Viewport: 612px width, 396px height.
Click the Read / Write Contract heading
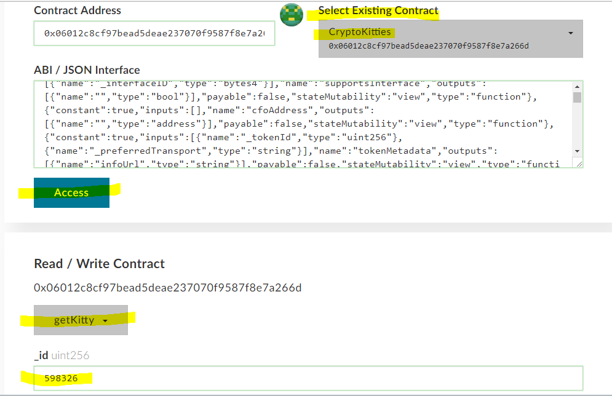(99, 264)
